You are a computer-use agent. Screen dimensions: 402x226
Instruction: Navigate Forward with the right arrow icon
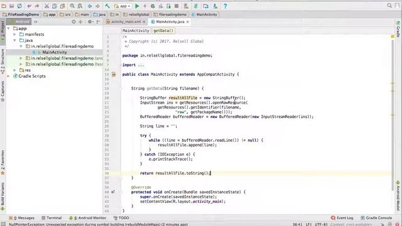[98, 6]
